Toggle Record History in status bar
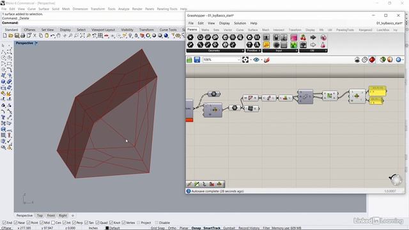The height and width of the screenshot is (230, 409). [249, 228]
